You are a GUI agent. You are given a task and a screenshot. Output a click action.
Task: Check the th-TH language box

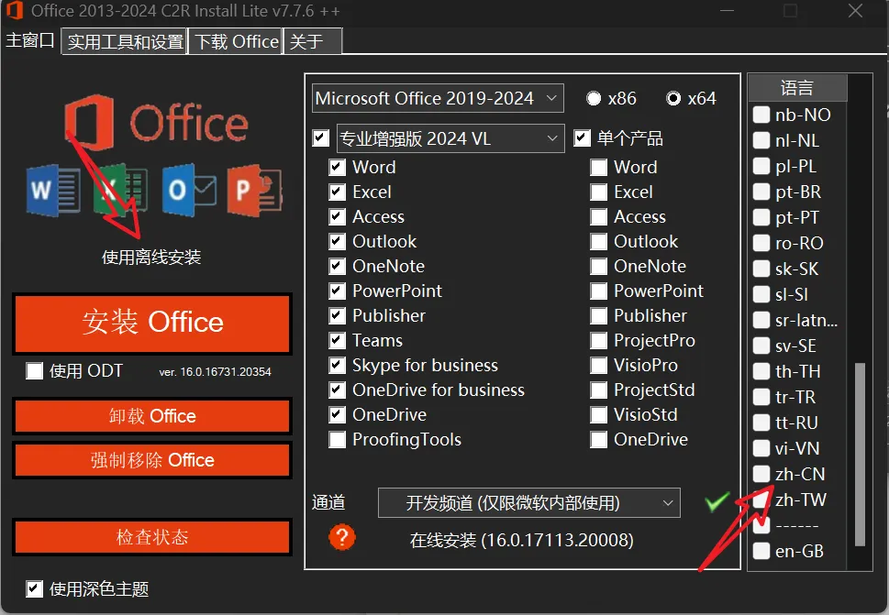tap(761, 371)
